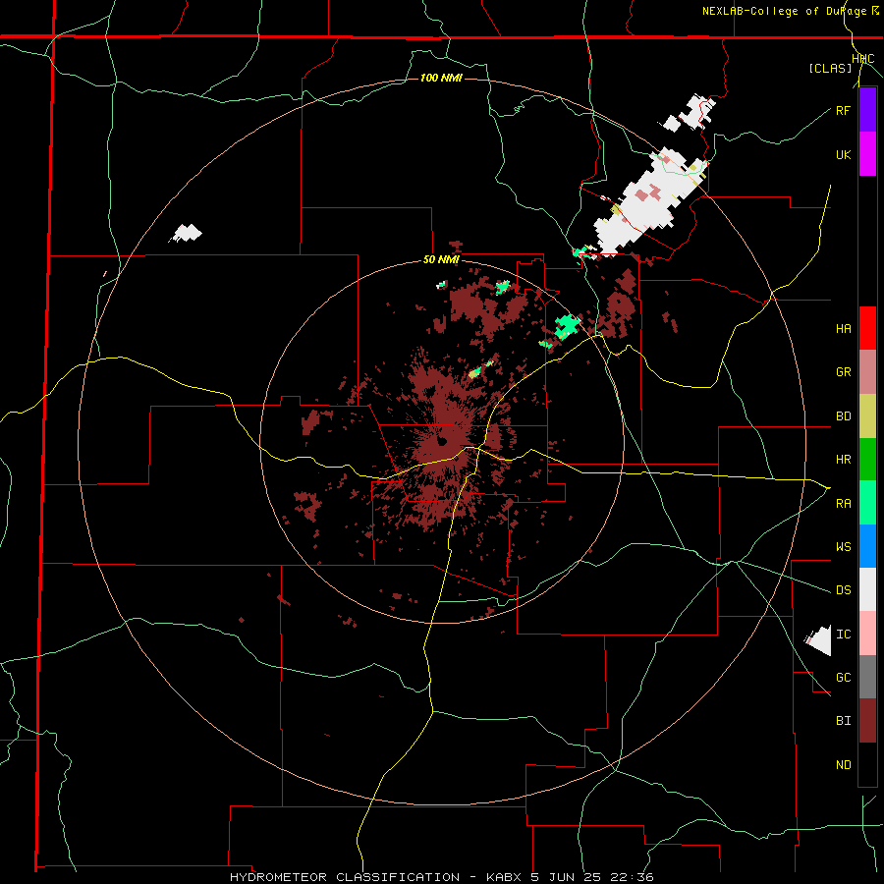884x884 pixels.
Task: Click the RF legend label text
Action: click(x=843, y=110)
